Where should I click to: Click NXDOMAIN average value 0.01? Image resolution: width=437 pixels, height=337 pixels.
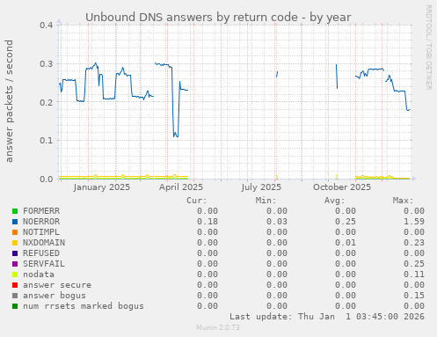coord(346,243)
